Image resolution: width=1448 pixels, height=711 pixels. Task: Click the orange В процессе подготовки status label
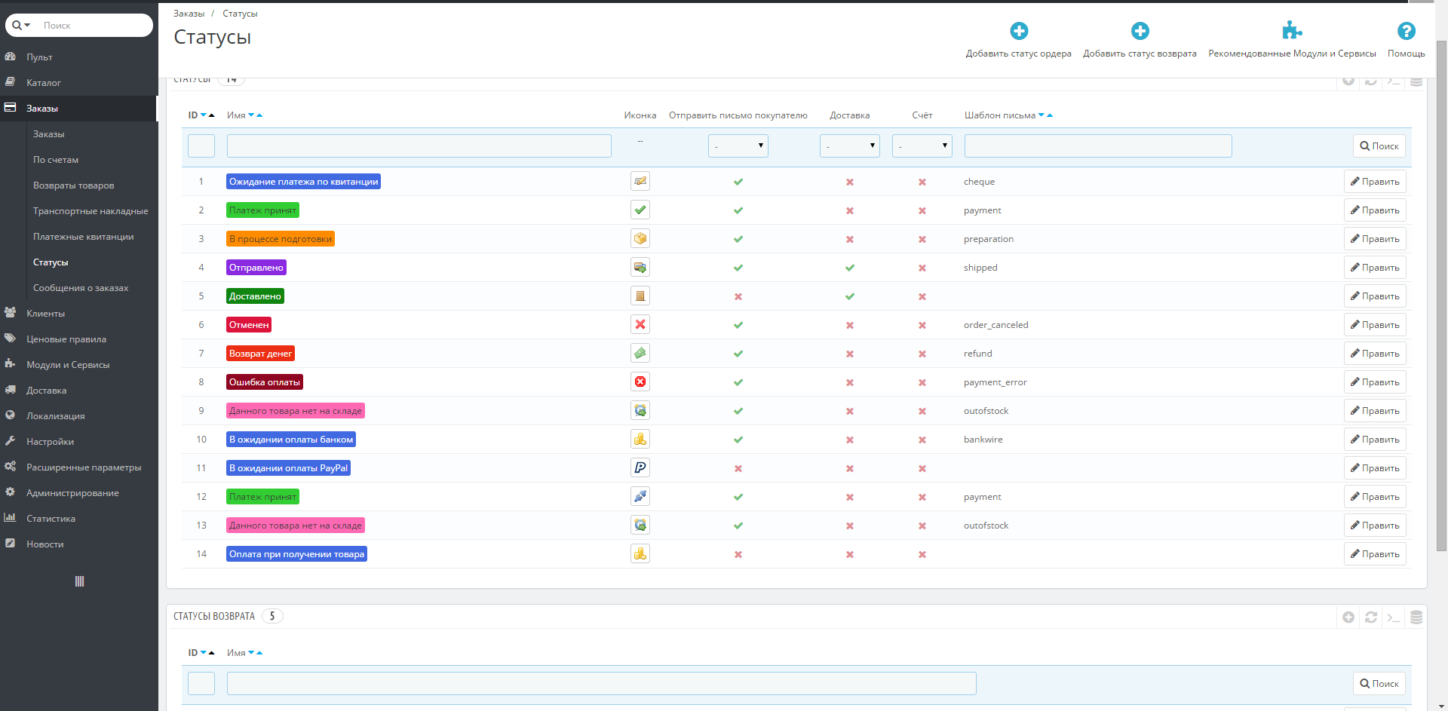coord(280,239)
